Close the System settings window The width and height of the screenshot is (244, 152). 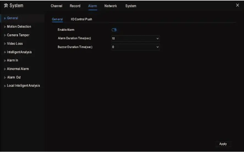click(x=237, y=5)
